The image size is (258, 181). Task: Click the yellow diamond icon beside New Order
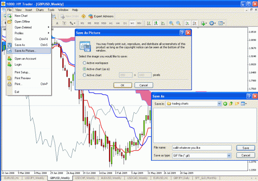pos(83,16)
